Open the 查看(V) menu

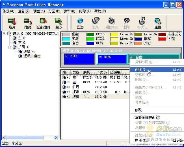(23, 11)
